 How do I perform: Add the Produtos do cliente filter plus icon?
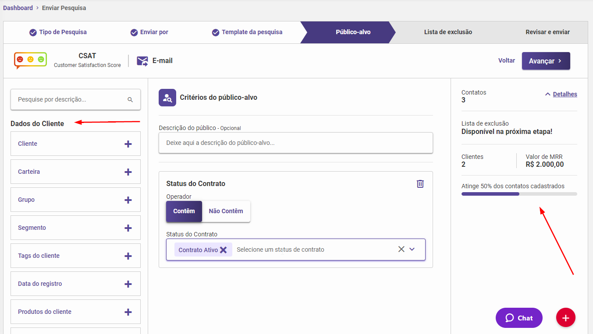point(128,312)
